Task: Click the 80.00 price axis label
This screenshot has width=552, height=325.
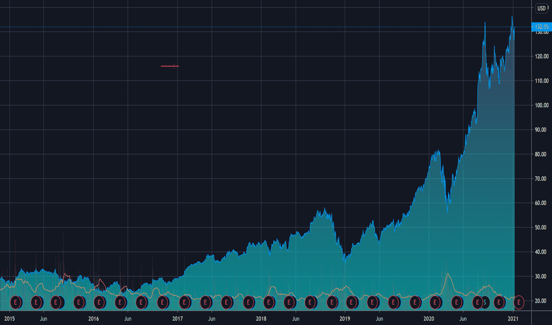Action: click(x=542, y=154)
